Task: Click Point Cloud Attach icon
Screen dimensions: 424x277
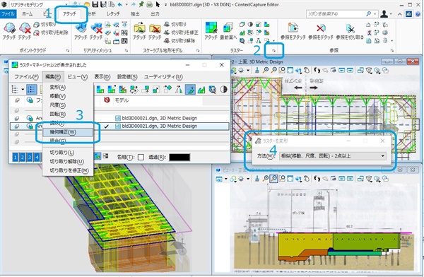Action: pyautogui.click(x=9, y=28)
